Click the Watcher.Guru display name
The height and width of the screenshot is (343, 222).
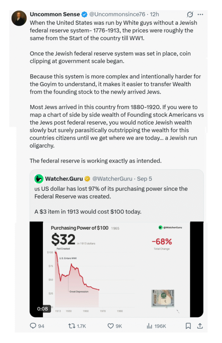click(64, 179)
